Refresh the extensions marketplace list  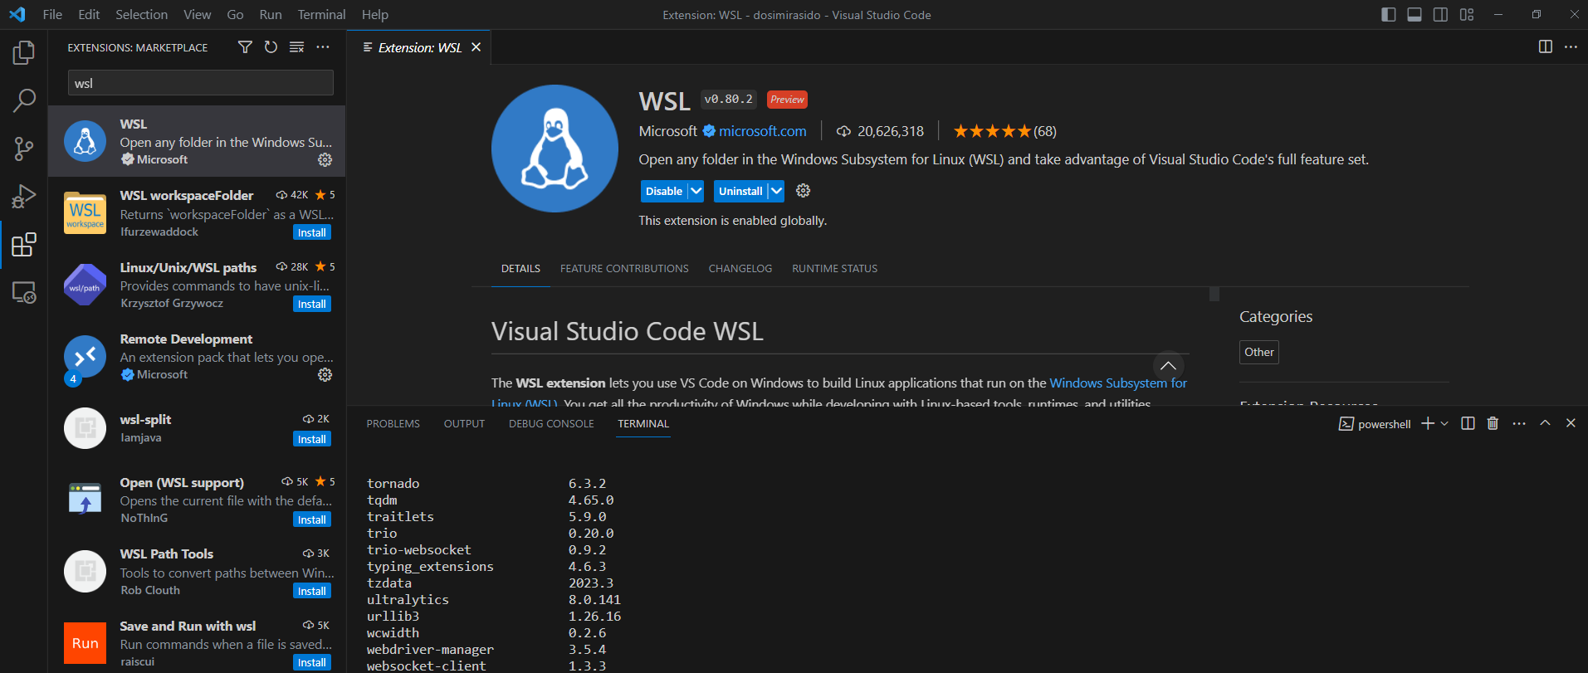[271, 47]
